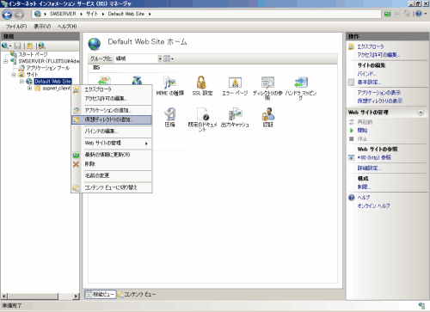Viewport: 430px width, 312px height.
Task: Click the help question-mark icon at top right
Action: click(419, 14)
